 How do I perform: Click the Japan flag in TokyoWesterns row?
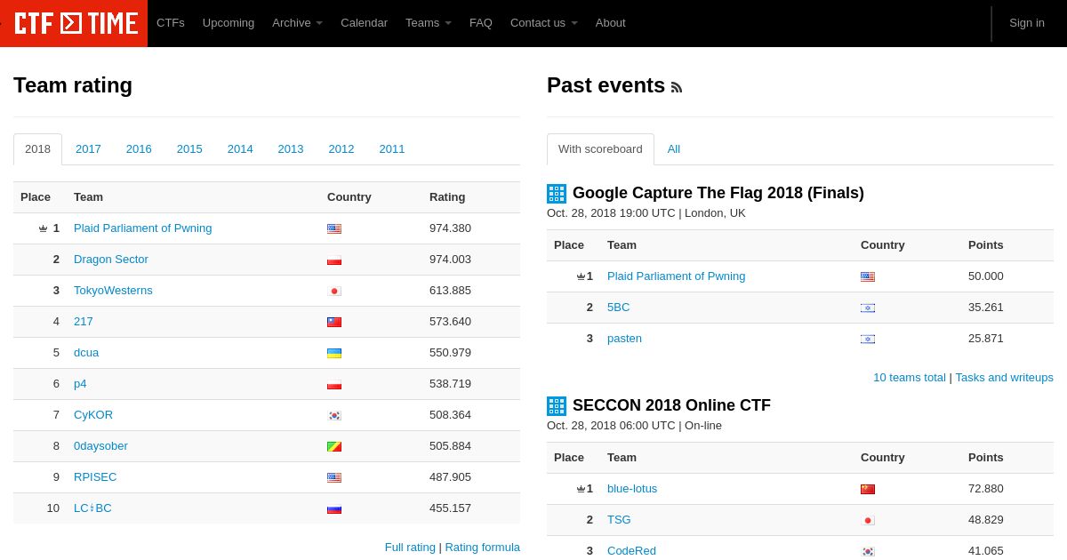pos(334,291)
